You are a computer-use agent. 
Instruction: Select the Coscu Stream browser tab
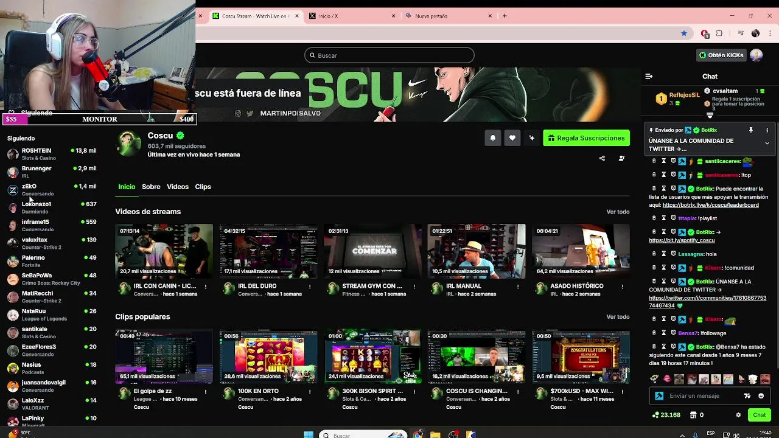[256, 16]
